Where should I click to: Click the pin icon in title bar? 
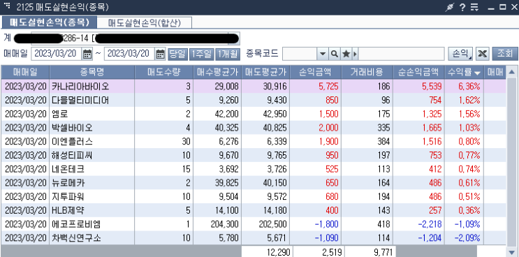pyautogui.click(x=449, y=7)
